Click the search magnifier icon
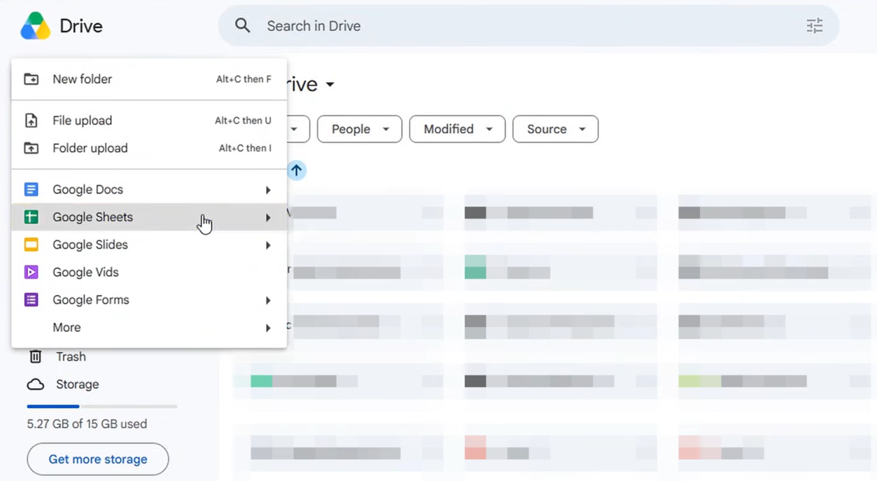The height and width of the screenshot is (481, 877). [242, 26]
